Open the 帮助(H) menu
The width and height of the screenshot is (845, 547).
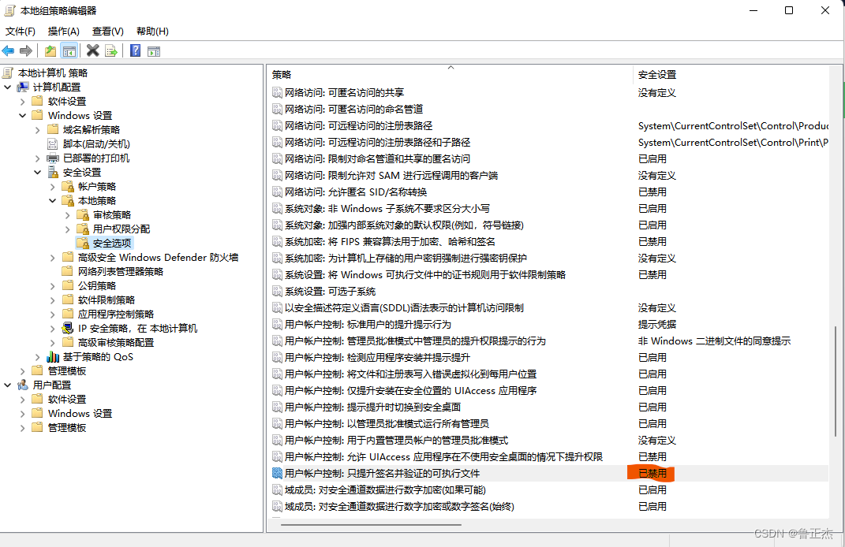tap(152, 32)
